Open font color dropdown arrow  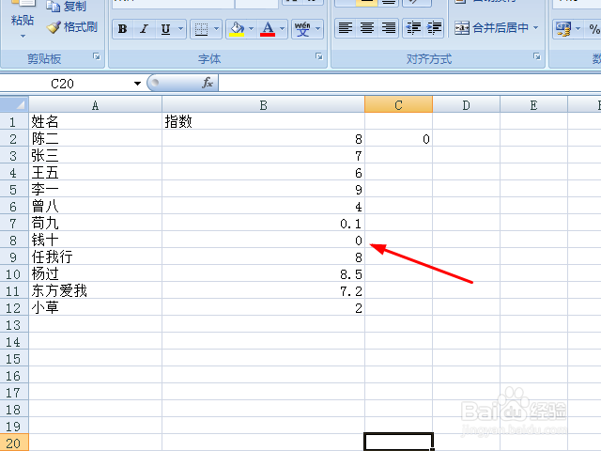pos(282,29)
